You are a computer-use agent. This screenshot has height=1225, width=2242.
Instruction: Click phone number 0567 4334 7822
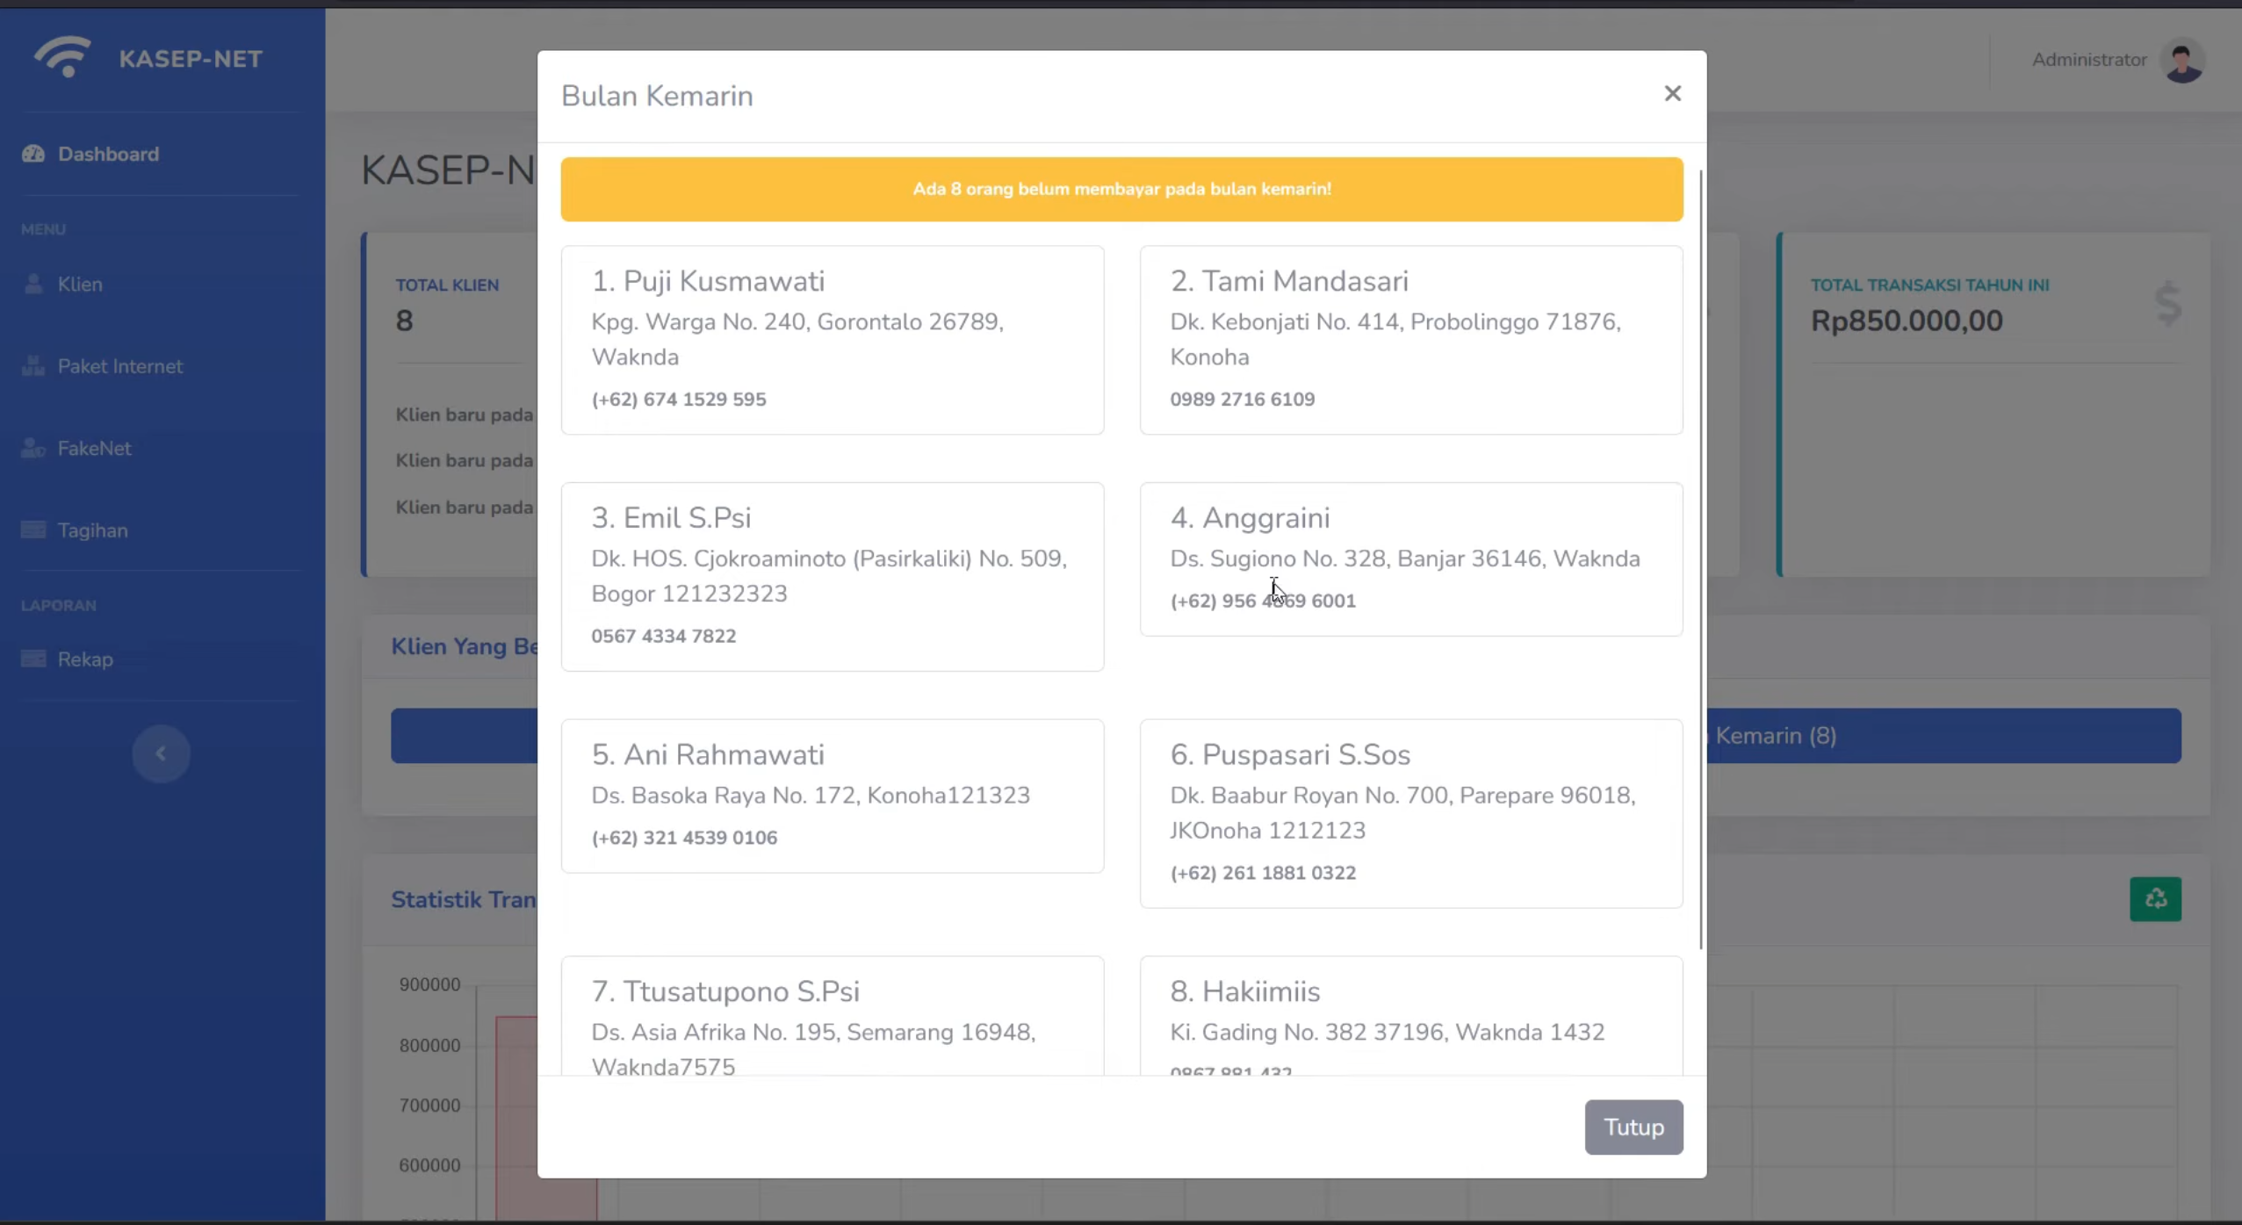pyautogui.click(x=664, y=636)
